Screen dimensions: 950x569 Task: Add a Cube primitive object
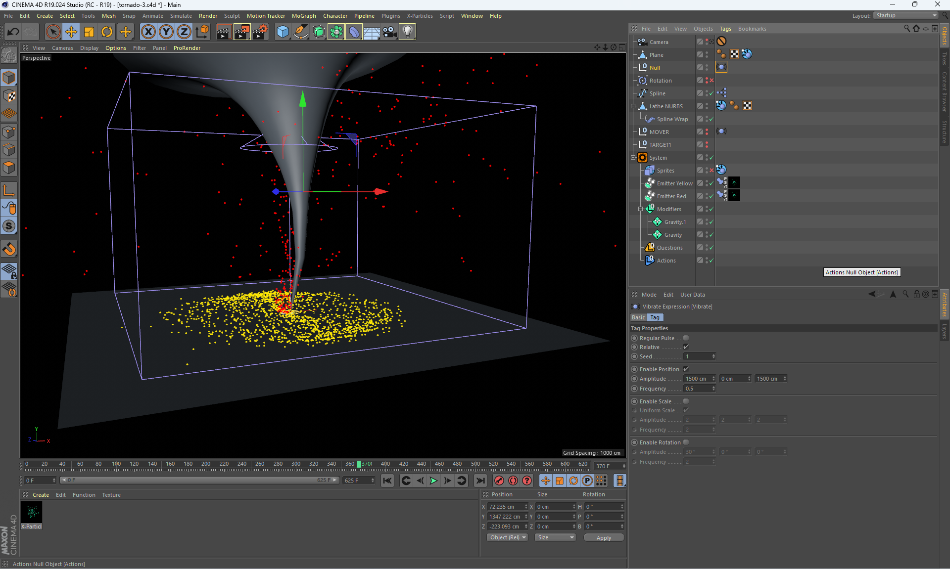[x=283, y=32]
